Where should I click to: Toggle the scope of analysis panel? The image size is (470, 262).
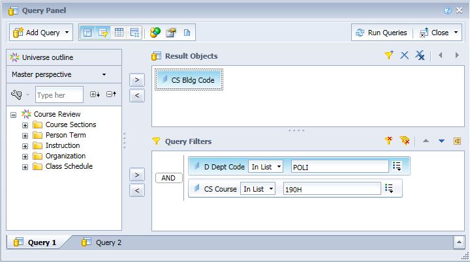tap(134, 33)
